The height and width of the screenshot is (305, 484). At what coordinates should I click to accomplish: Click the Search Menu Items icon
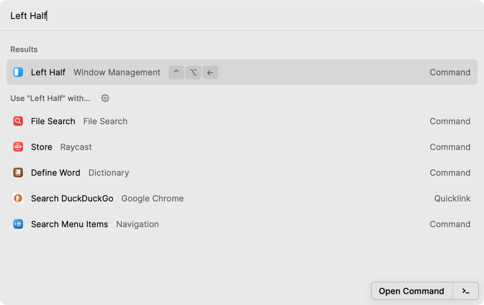click(x=18, y=224)
